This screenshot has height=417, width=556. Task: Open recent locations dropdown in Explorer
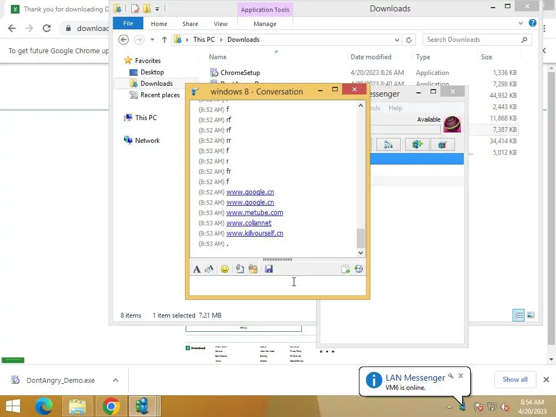click(152, 40)
